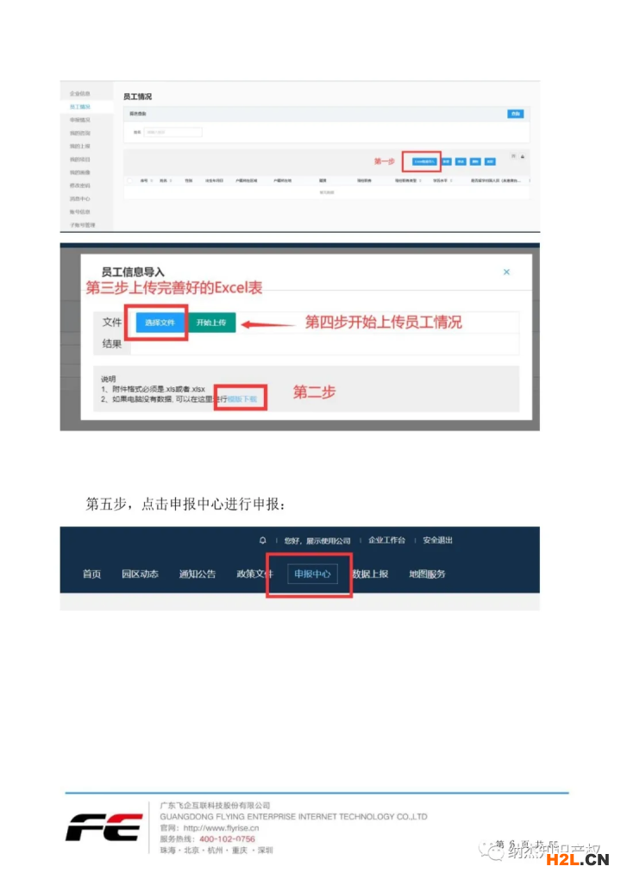Select the 通知公告 navigation item
The height and width of the screenshot is (879, 621).
tap(198, 574)
